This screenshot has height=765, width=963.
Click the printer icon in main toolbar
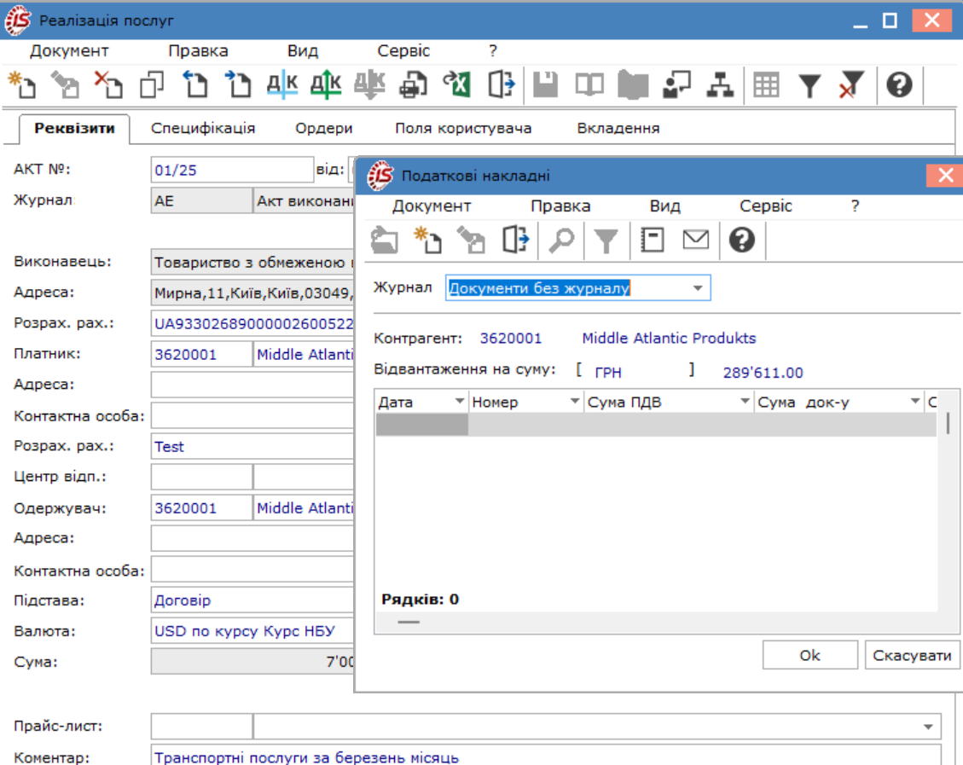pos(414,84)
